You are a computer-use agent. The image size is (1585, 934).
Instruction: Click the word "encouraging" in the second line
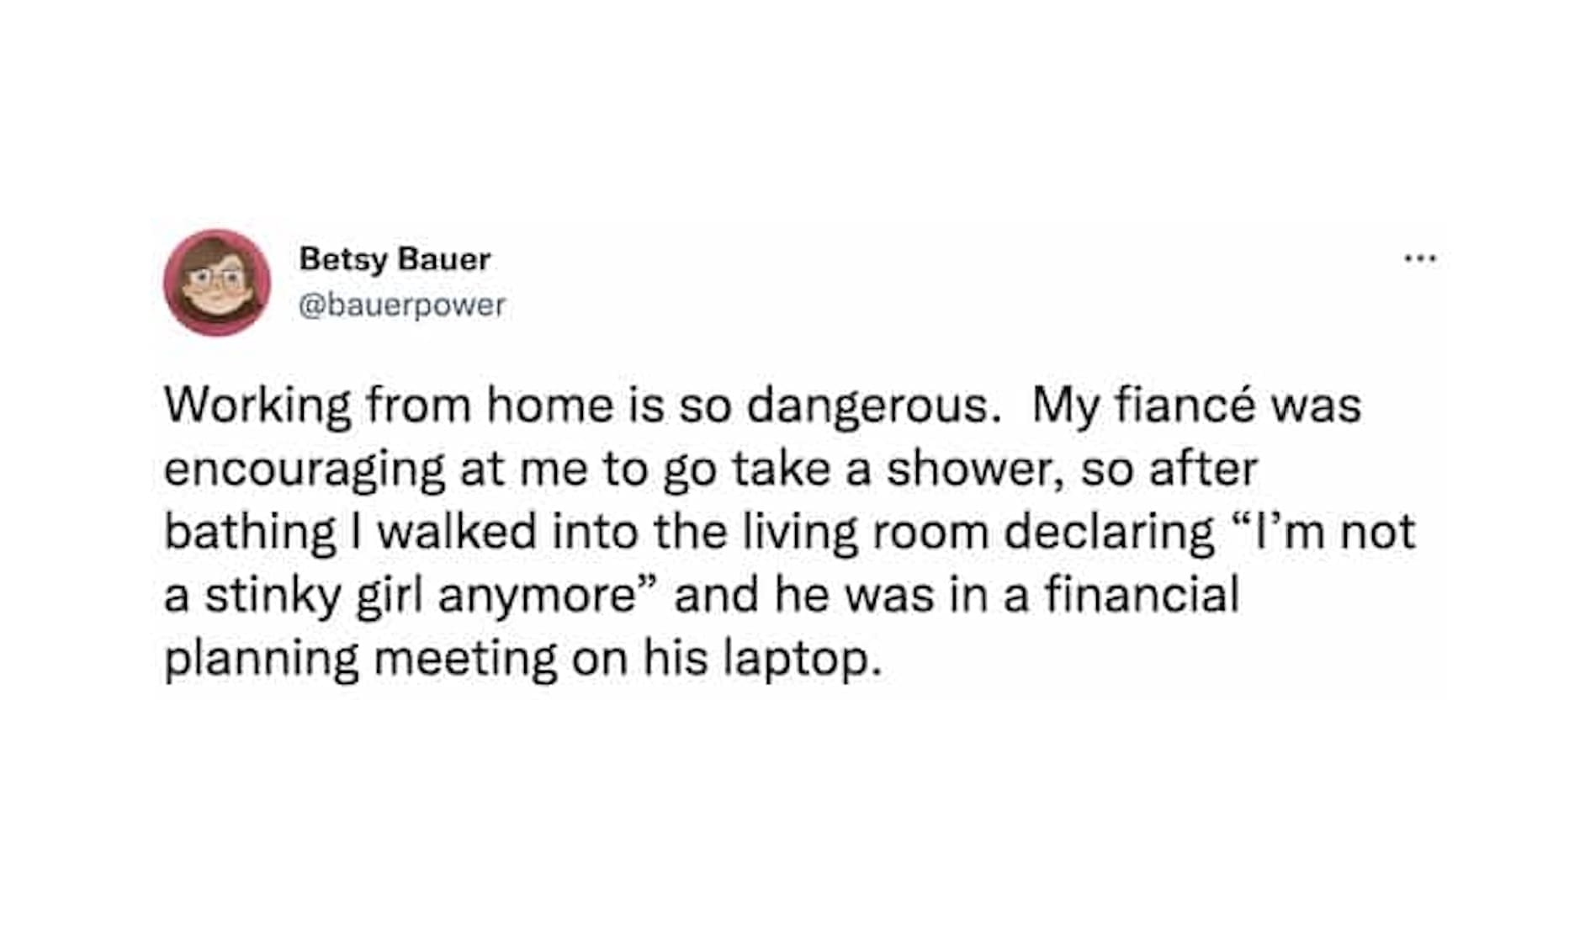[x=304, y=470]
